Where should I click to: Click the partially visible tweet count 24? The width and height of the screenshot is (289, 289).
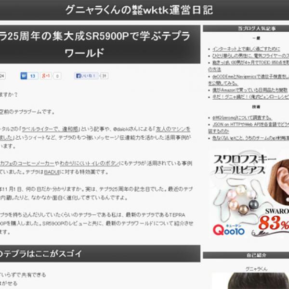2,76
